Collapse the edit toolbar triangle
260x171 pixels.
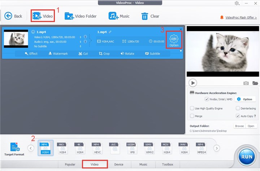[x=181, y=51]
